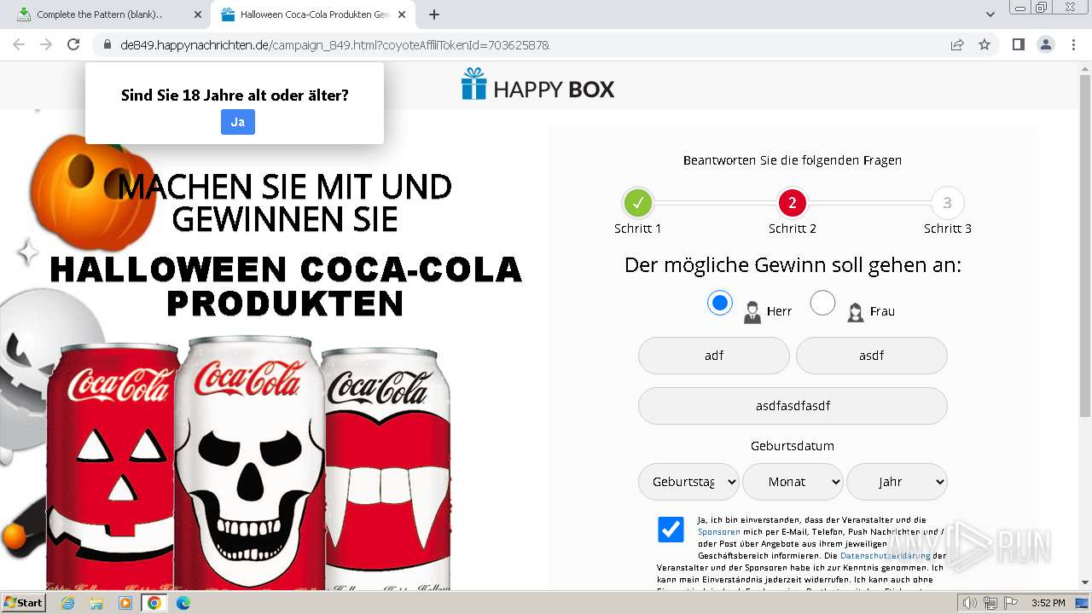Click the volume speaker tray icon
The height and width of the screenshot is (614, 1092).
coord(969,603)
